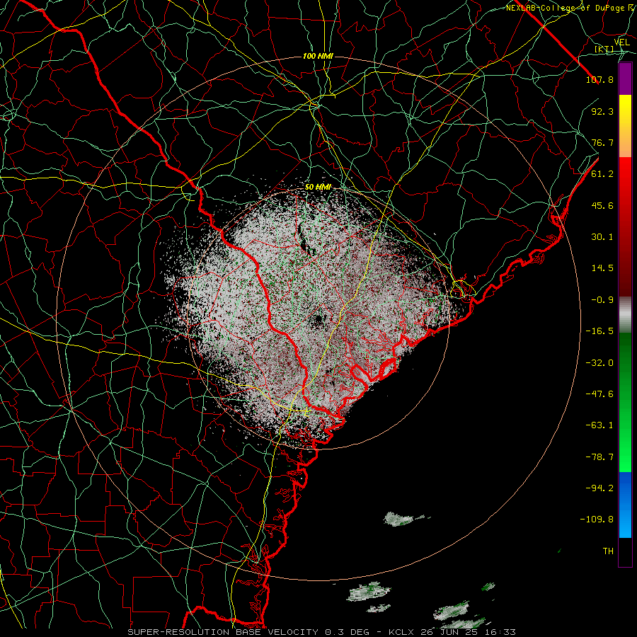Click the Super-Resolution Base Velocity caption text
This screenshot has height=637, width=637.
click(x=322, y=632)
